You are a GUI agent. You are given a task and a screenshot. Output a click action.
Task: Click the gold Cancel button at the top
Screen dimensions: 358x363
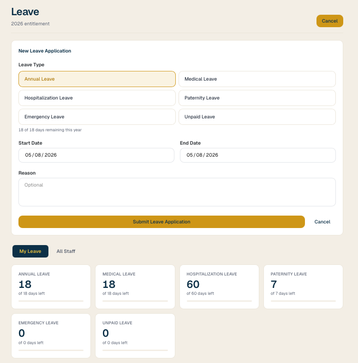[329, 21]
